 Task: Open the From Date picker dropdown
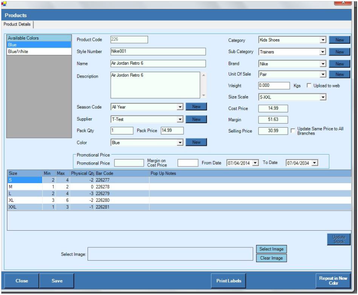(x=255, y=163)
